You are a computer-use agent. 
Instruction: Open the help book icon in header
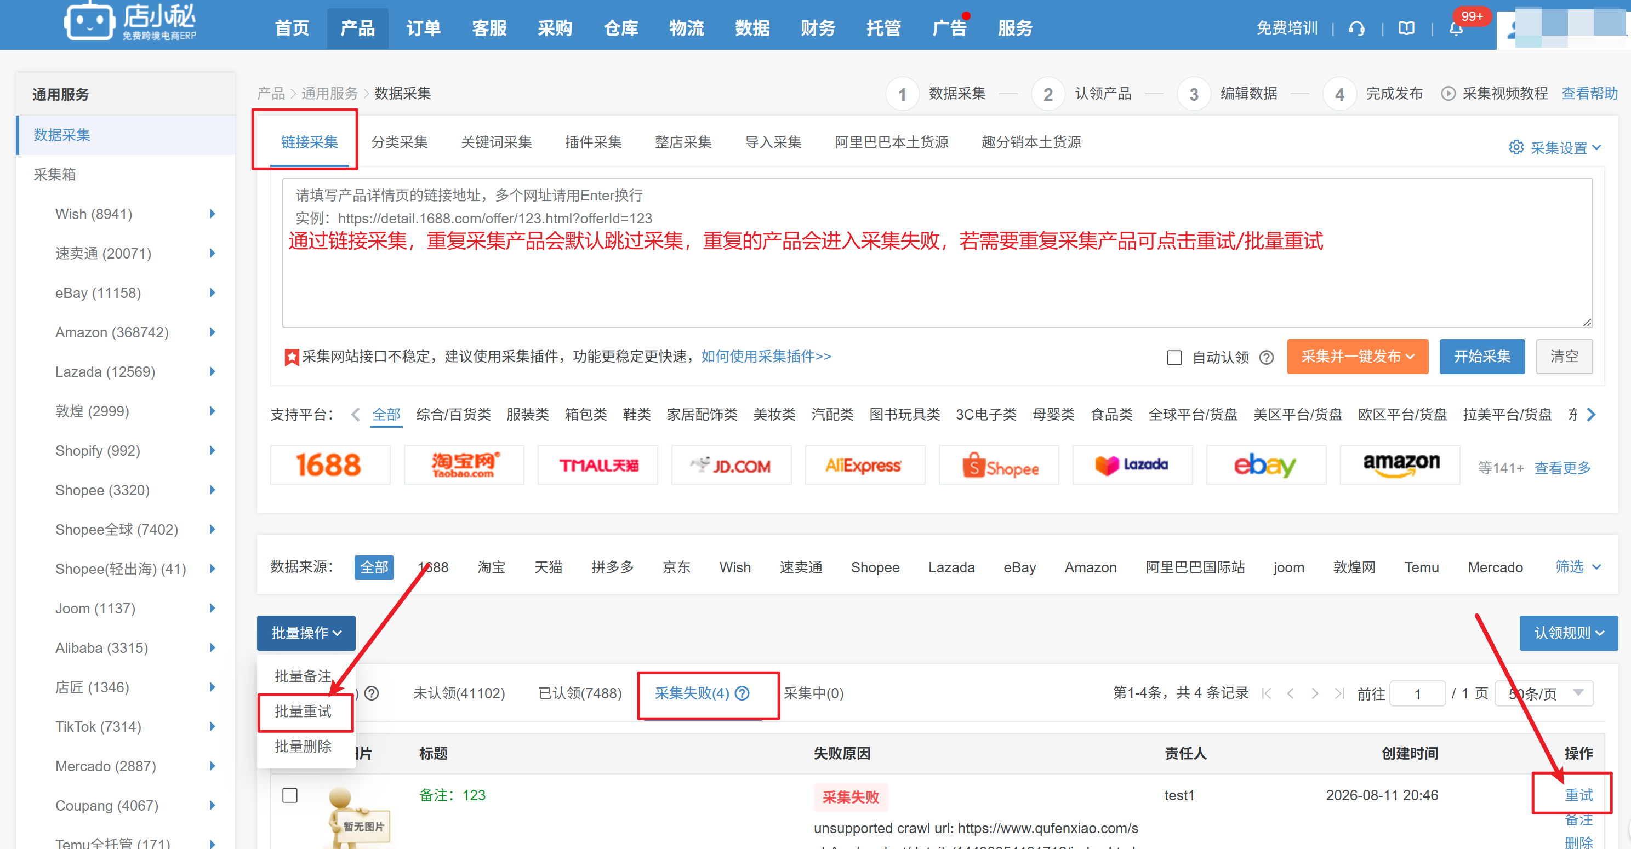point(1406,28)
